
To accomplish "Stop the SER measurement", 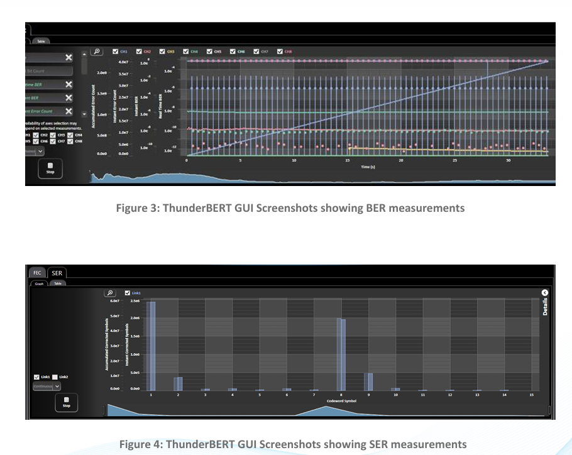I will [x=67, y=402].
